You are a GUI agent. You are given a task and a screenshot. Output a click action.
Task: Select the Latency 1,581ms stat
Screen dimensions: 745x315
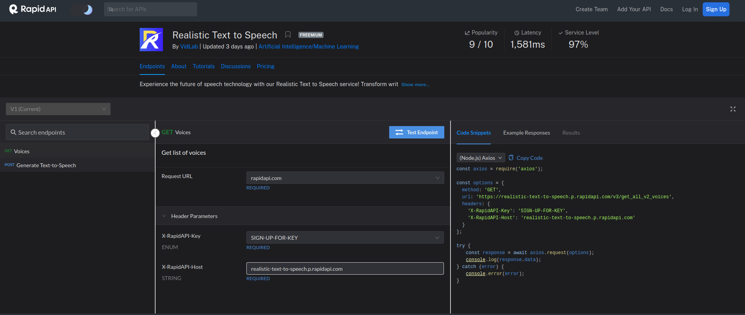coord(528,39)
